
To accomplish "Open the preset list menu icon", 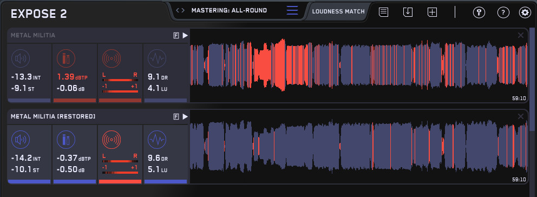I will 292,10.
